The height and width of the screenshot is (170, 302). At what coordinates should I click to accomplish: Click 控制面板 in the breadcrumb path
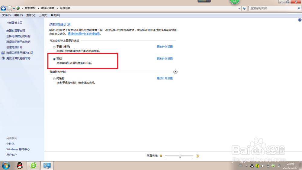30,8
